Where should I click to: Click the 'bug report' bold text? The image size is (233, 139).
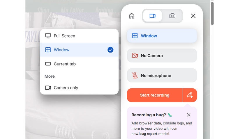148,134
